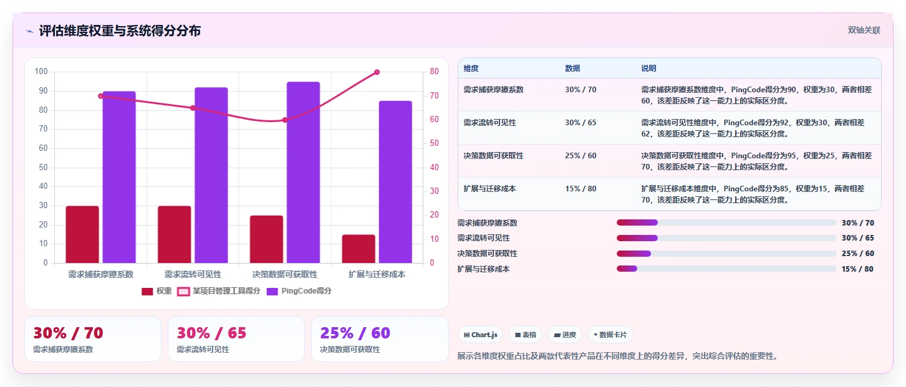Select the 扩展与迁移成本 table row name

point(490,189)
